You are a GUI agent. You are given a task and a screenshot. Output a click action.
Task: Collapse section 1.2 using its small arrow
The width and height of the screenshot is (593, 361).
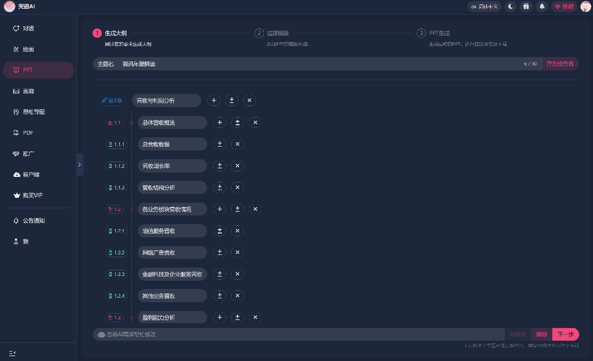click(x=131, y=209)
